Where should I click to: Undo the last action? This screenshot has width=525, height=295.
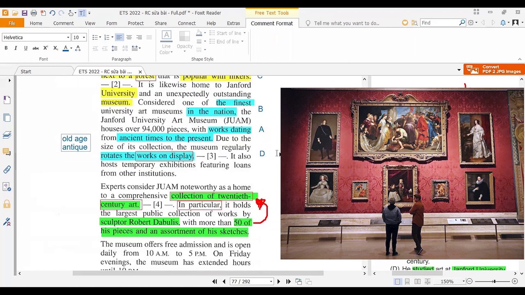point(52,13)
